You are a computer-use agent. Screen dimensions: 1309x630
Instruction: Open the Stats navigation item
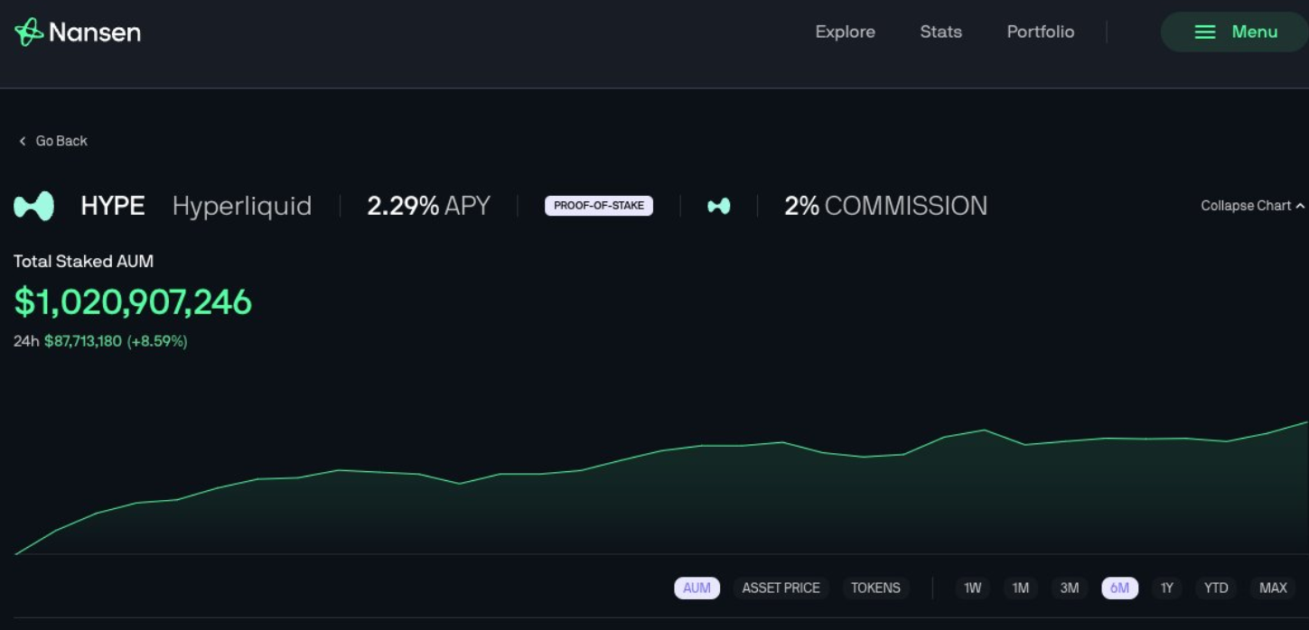[940, 32]
